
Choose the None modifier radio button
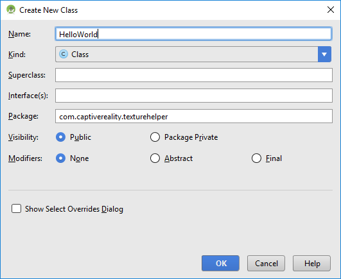[x=60, y=158]
